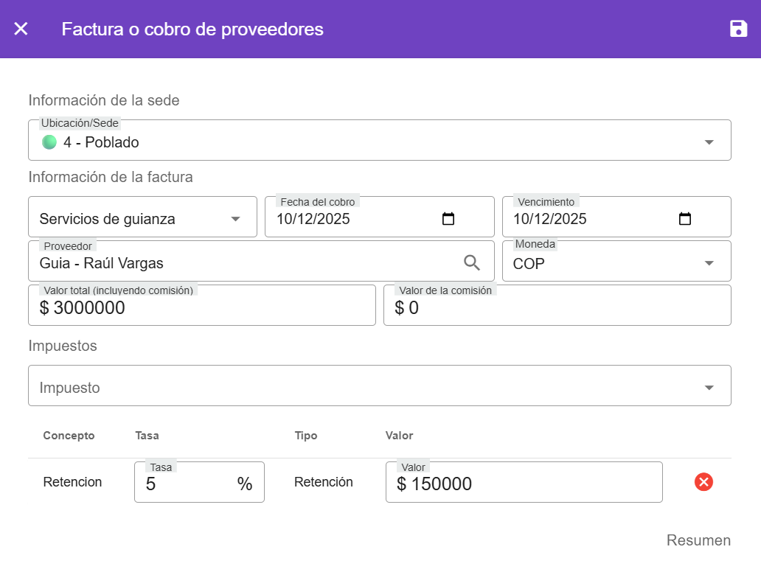Click the retention Valor amount field
761x572 pixels.
(524, 484)
